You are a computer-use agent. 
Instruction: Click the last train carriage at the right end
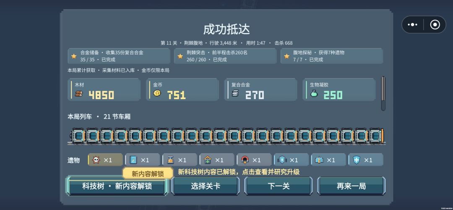click(376, 136)
